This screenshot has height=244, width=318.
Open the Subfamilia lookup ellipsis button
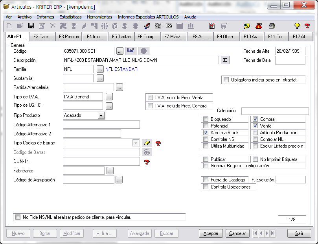pos(100,78)
